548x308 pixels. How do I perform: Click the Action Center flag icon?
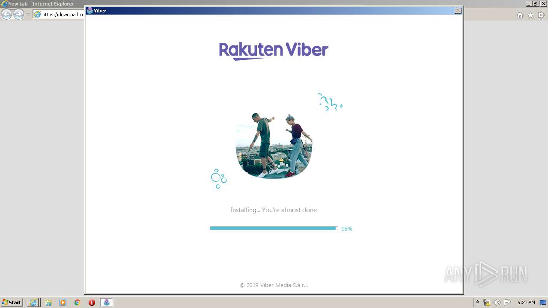507,302
